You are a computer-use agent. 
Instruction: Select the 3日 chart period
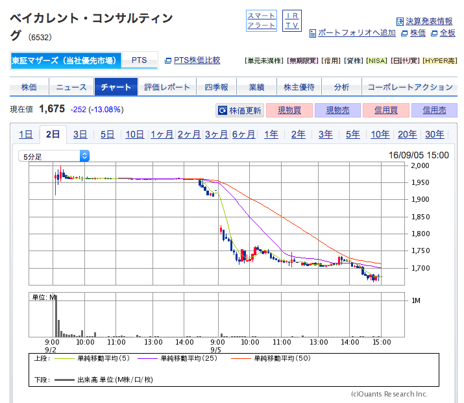(80, 134)
